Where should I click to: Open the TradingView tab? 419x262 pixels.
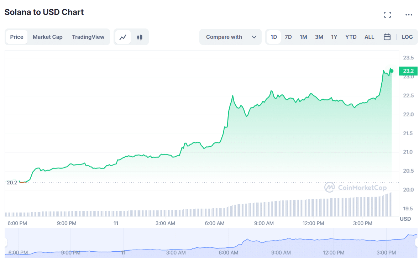(x=88, y=37)
